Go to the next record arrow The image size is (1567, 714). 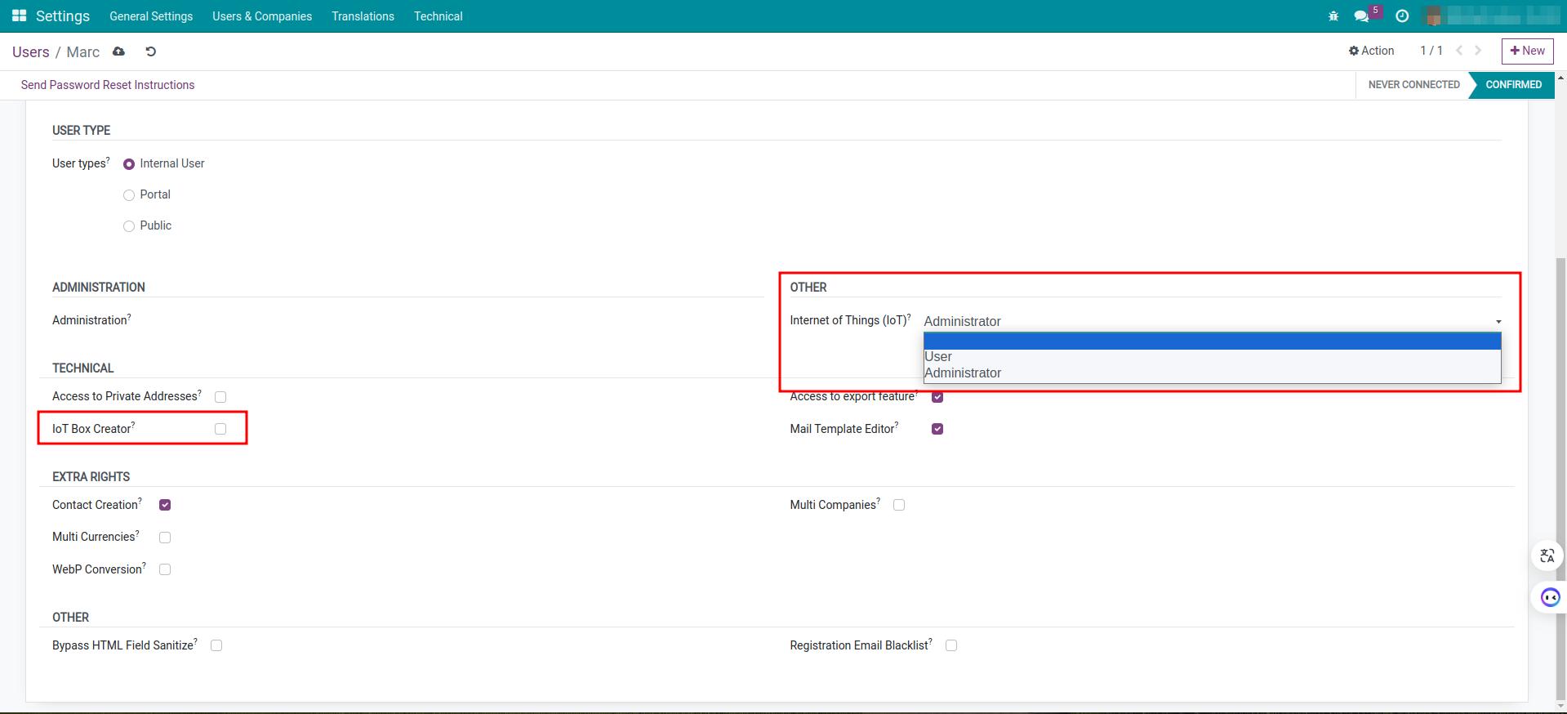(x=1478, y=51)
